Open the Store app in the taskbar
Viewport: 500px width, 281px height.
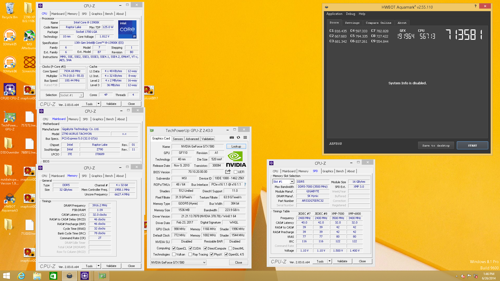pyautogui.click(x=53, y=276)
